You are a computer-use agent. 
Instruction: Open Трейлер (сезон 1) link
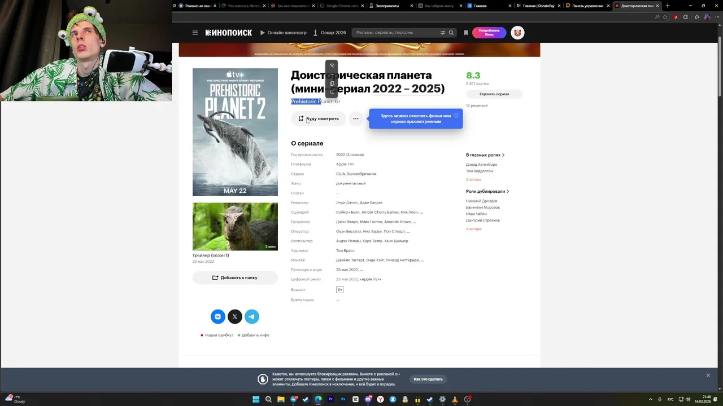(x=211, y=255)
